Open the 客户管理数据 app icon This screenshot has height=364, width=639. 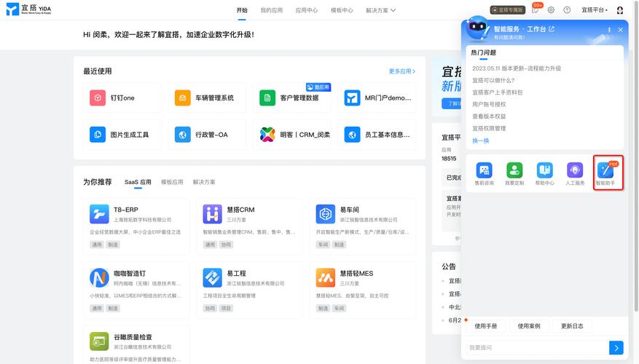pos(267,98)
